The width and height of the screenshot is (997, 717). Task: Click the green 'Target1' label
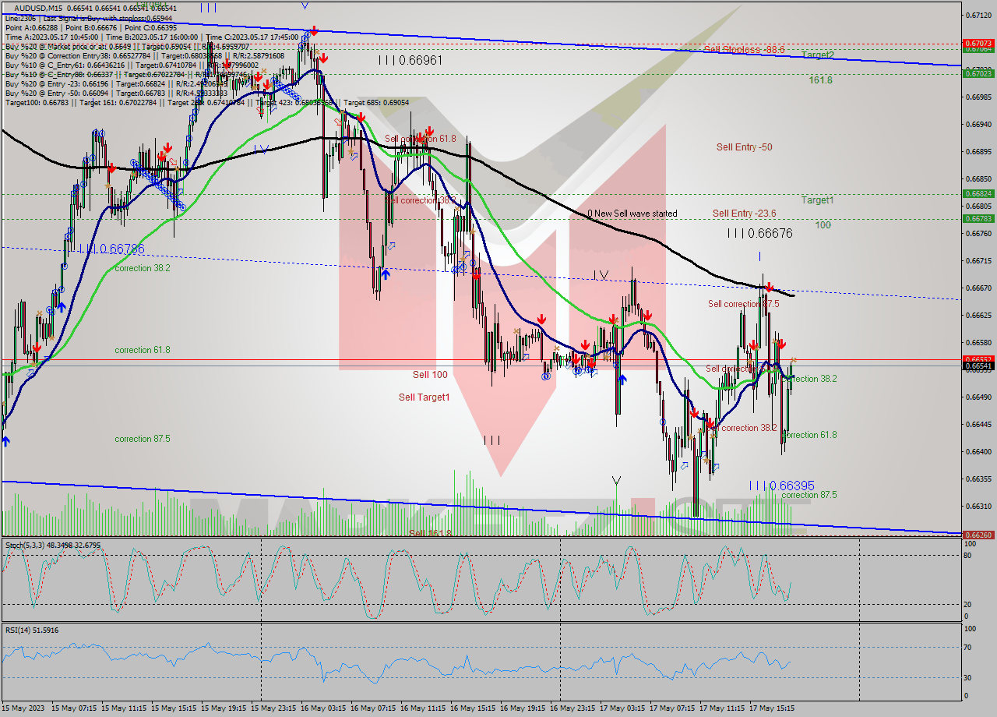coord(818,200)
